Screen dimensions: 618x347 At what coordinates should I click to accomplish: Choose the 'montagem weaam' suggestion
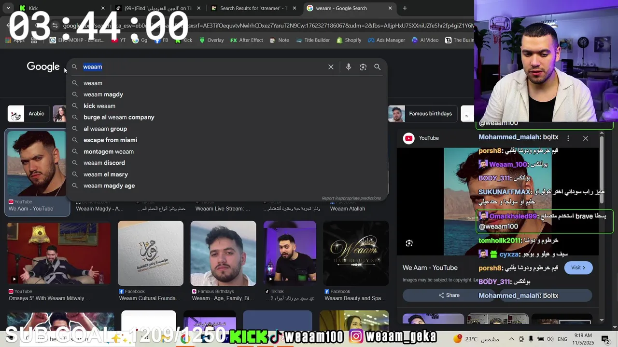227,151
